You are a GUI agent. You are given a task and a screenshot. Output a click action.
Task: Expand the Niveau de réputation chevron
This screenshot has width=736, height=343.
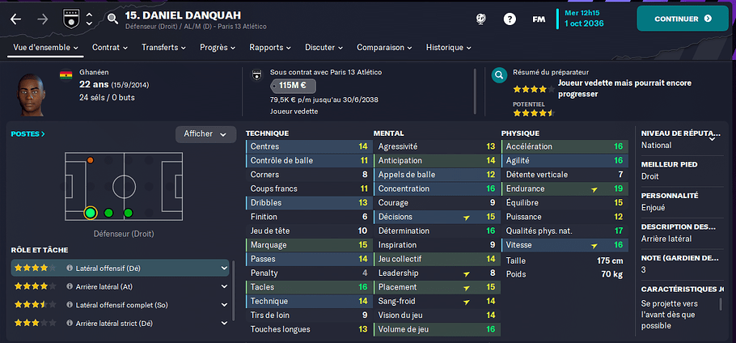712,138
